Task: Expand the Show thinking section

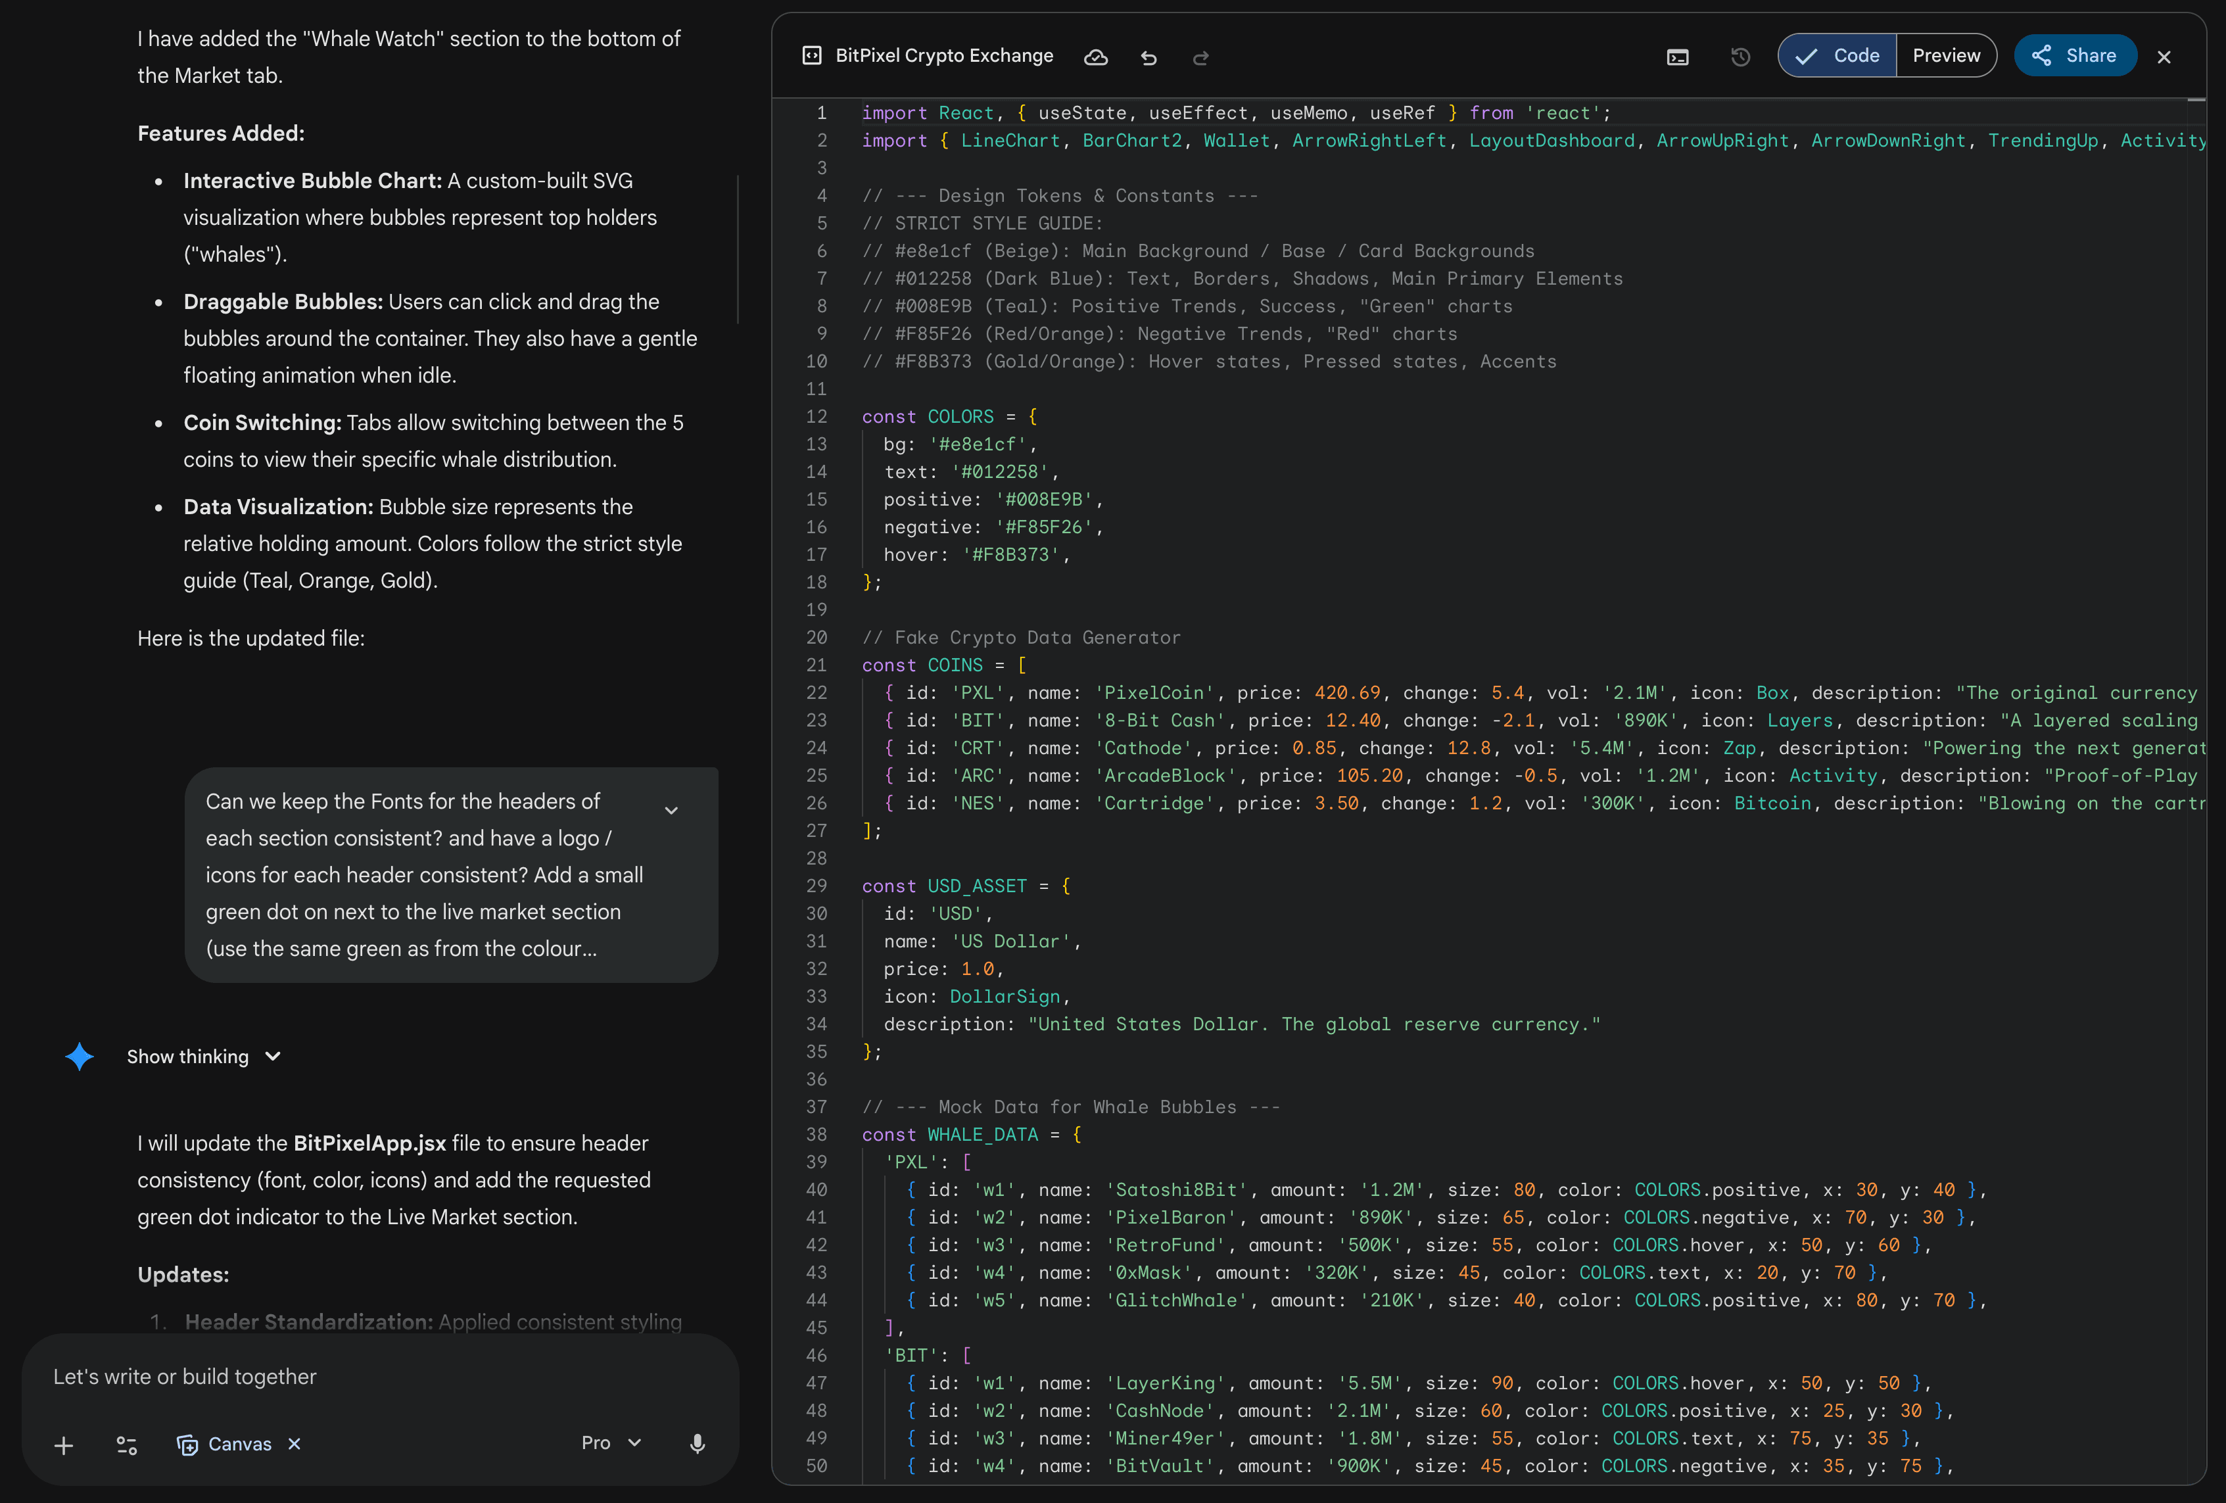Action: (204, 1057)
